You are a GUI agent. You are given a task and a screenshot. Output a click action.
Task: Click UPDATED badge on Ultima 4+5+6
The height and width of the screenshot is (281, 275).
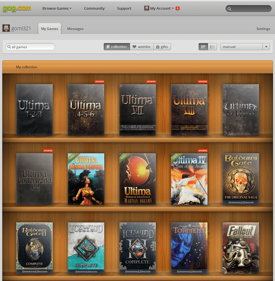[x=99, y=82]
